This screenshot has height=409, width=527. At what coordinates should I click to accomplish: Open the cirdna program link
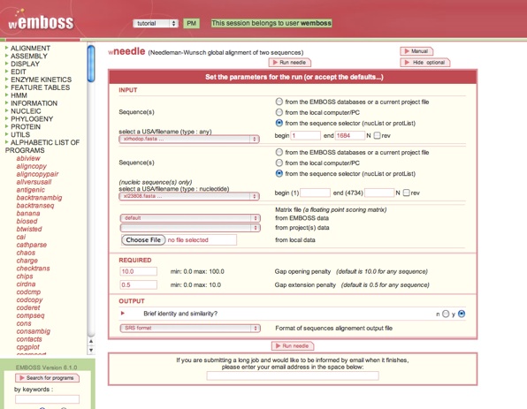[26, 284]
